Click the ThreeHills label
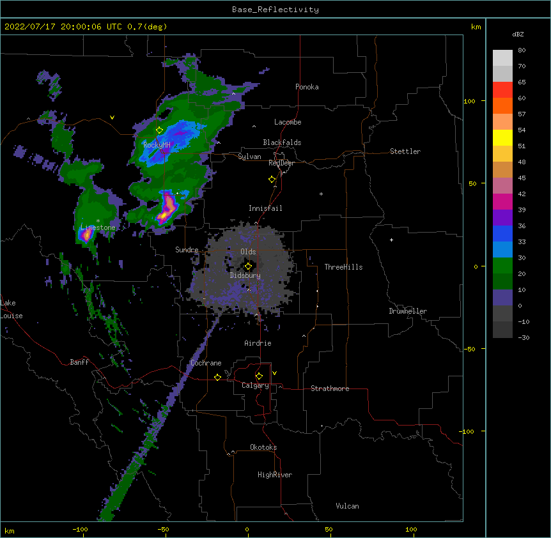 343,267
